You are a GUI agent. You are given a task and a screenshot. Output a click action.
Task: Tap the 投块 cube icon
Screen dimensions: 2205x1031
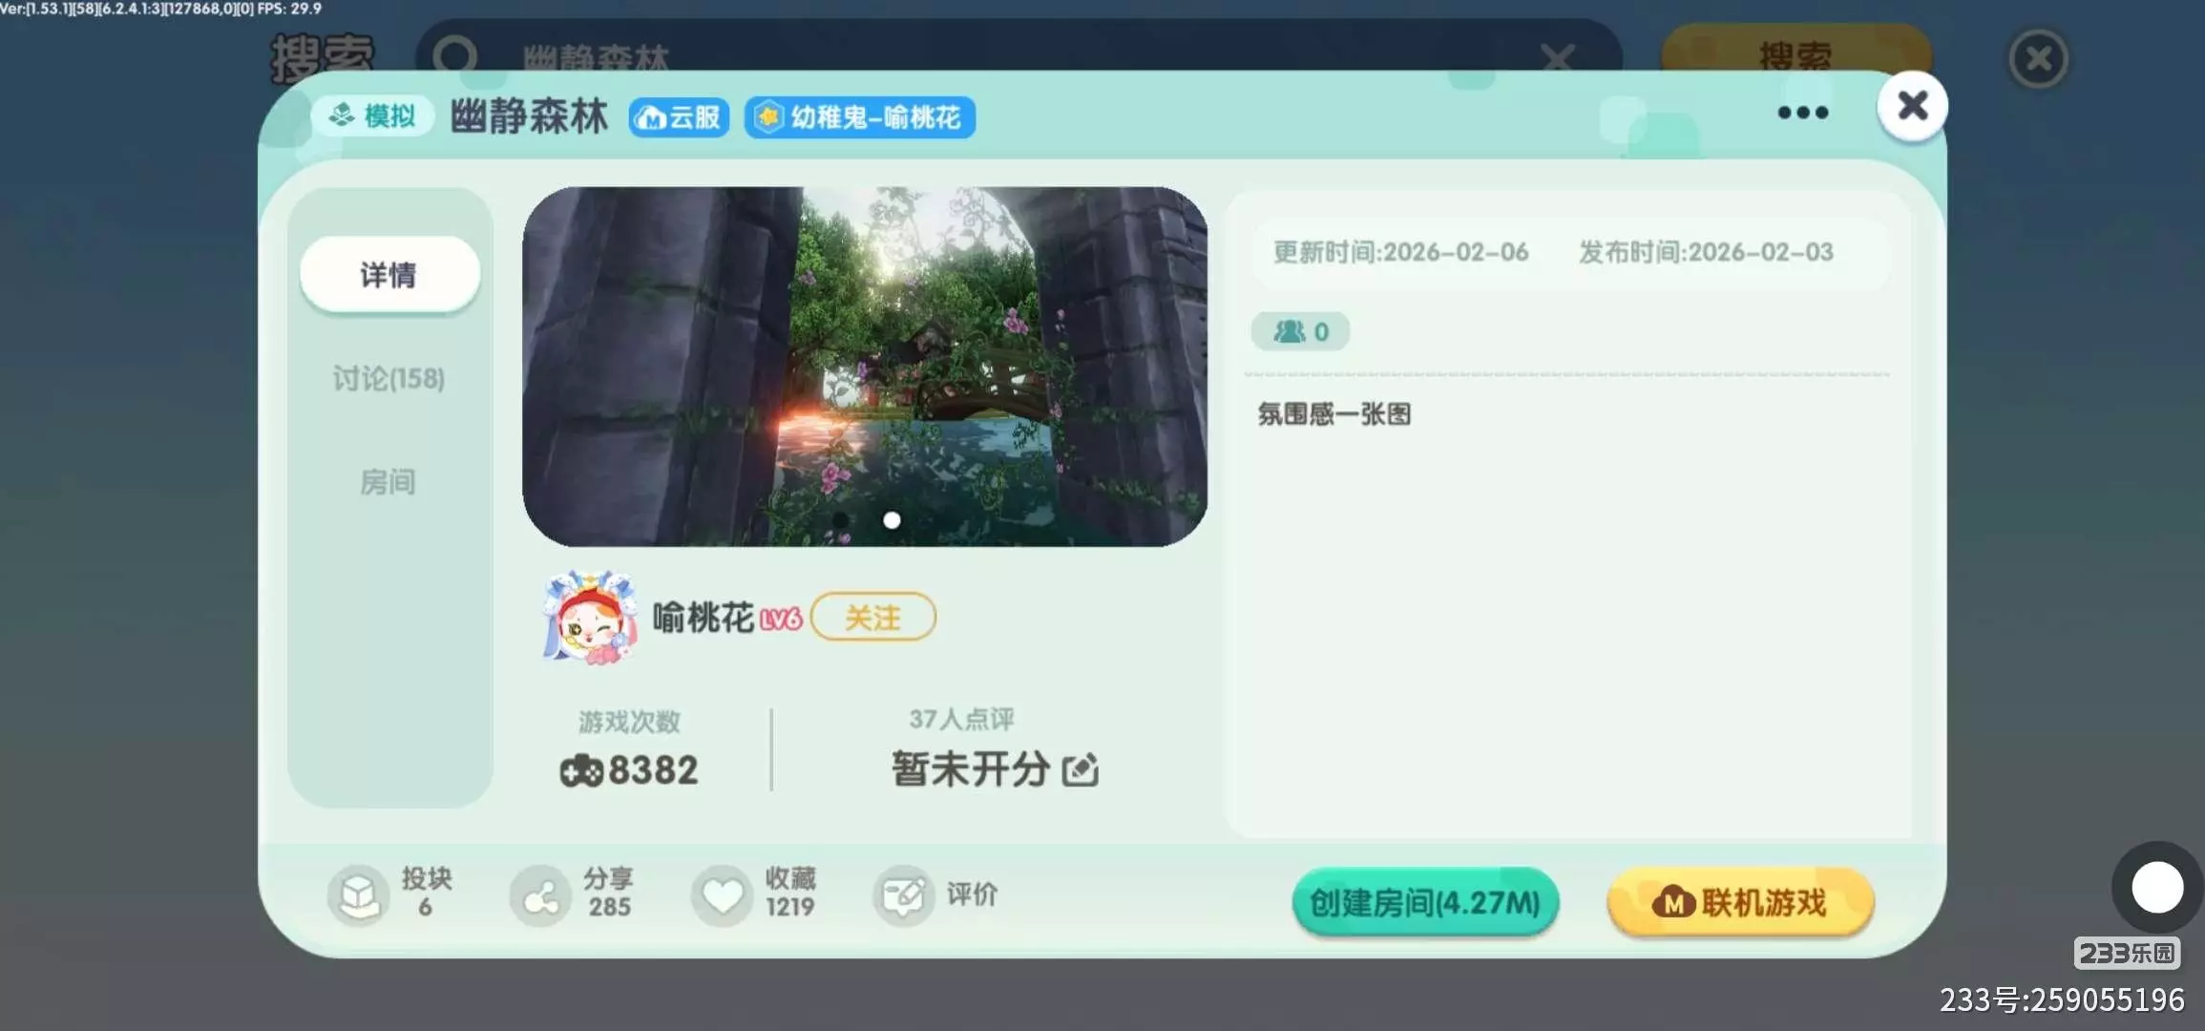click(359, 895)
